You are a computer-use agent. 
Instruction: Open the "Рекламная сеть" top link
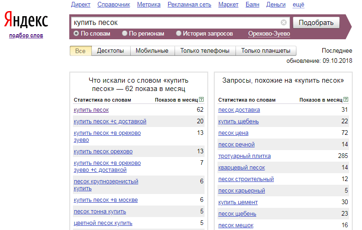click(189, 5)
